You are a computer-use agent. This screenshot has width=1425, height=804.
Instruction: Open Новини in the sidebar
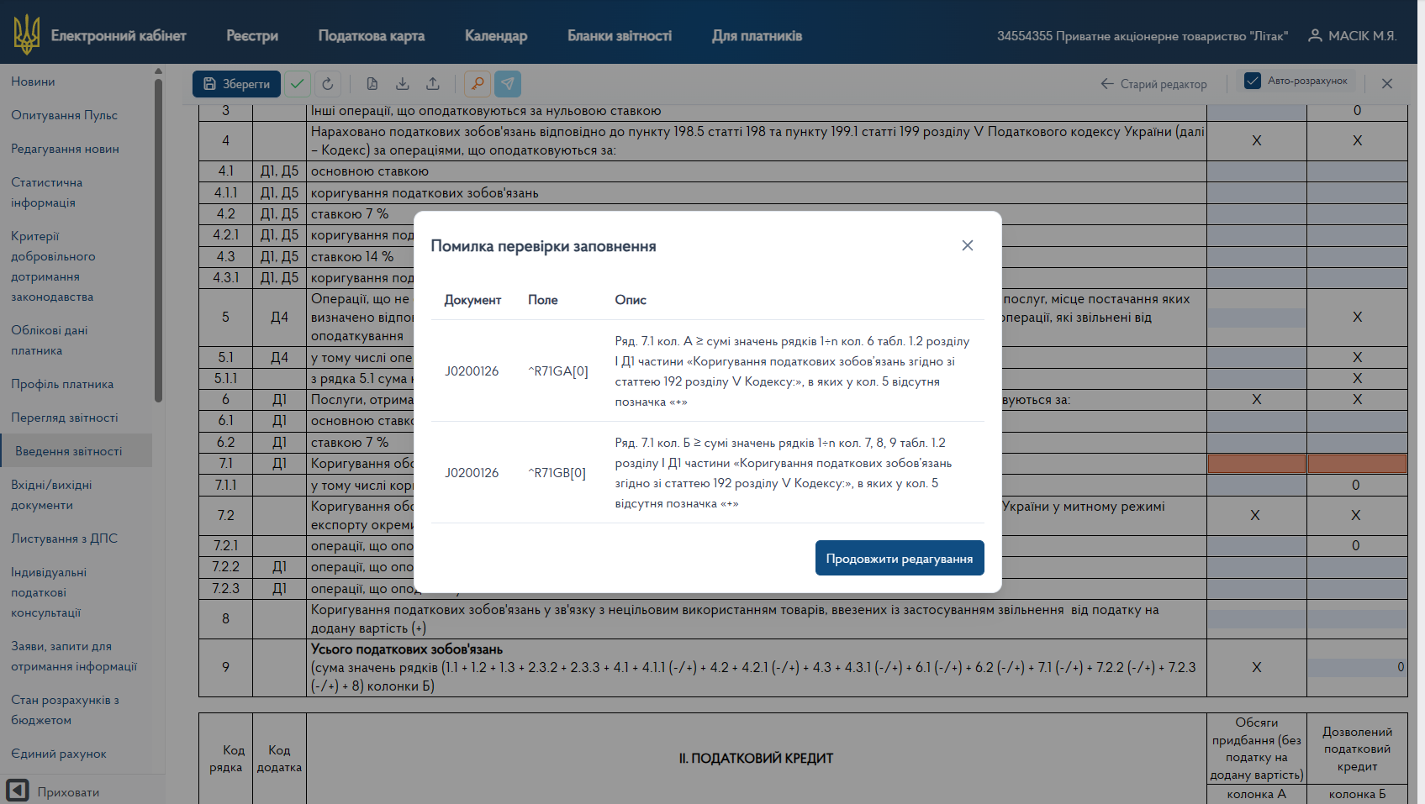33,81
